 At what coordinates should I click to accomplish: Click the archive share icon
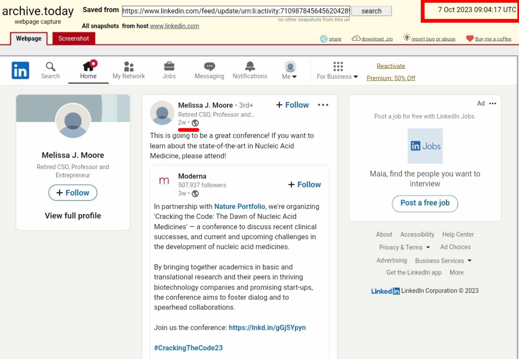[x=324, y=39]
